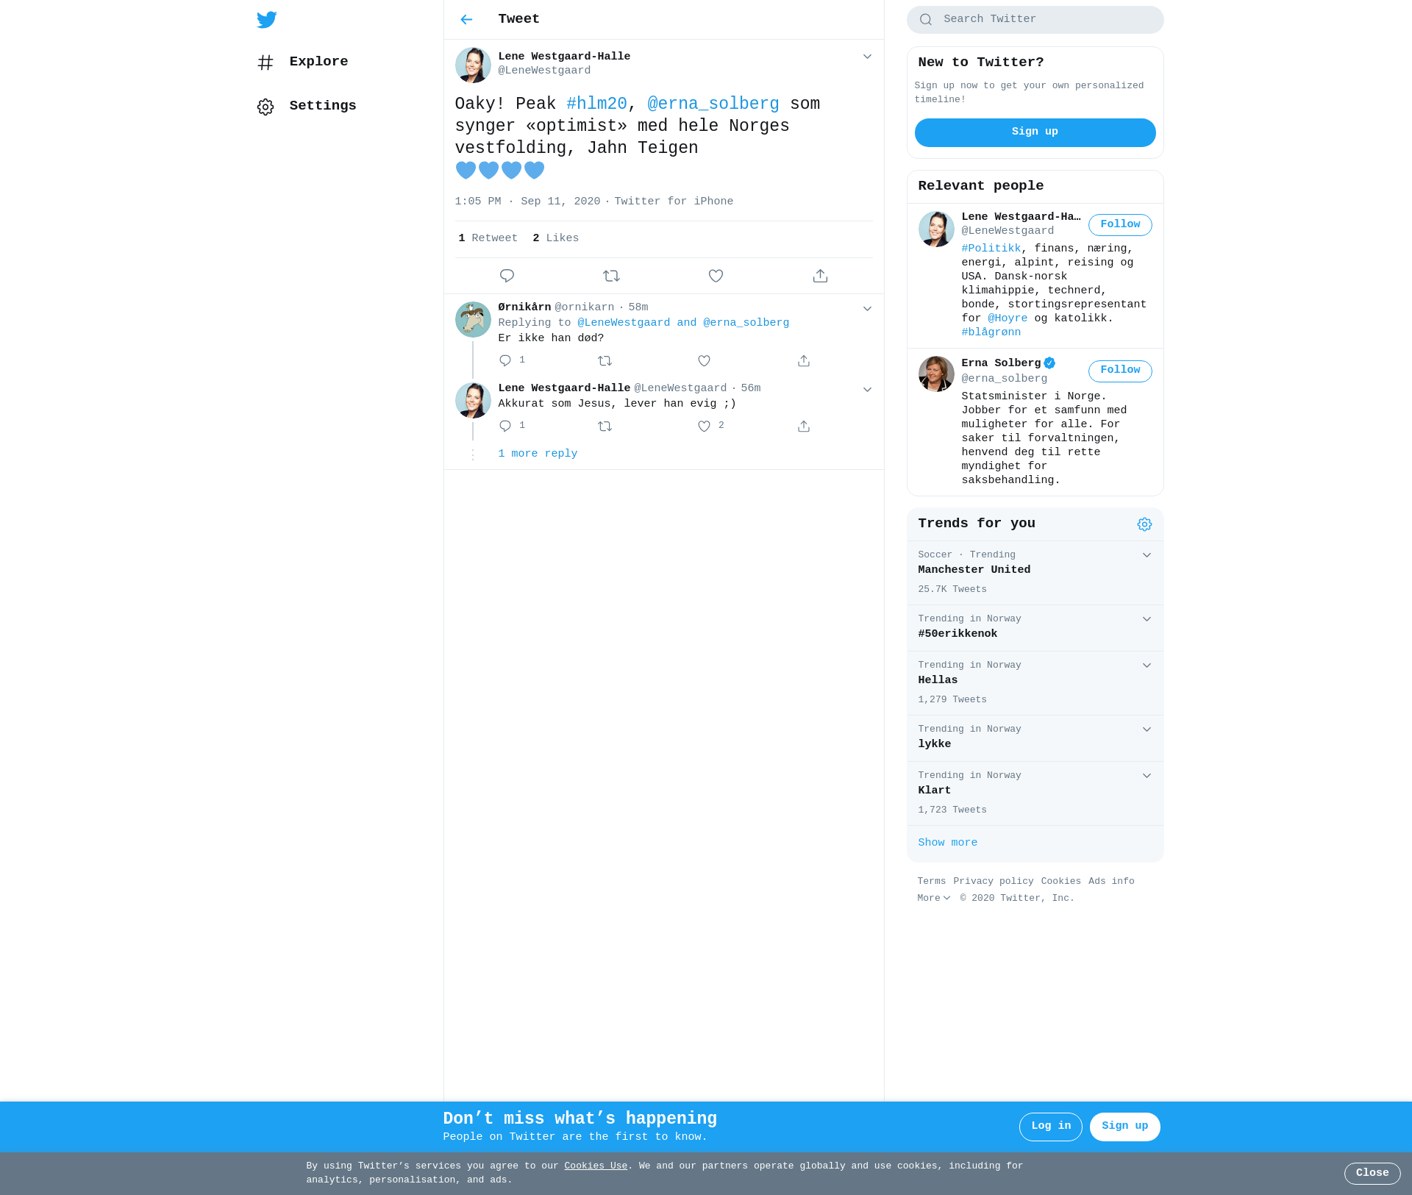Viewport: 1412px width, 1195px height.
Task: Open the #50erikkenok trend
Action: pyautogui.click(x=1035, y=628)
